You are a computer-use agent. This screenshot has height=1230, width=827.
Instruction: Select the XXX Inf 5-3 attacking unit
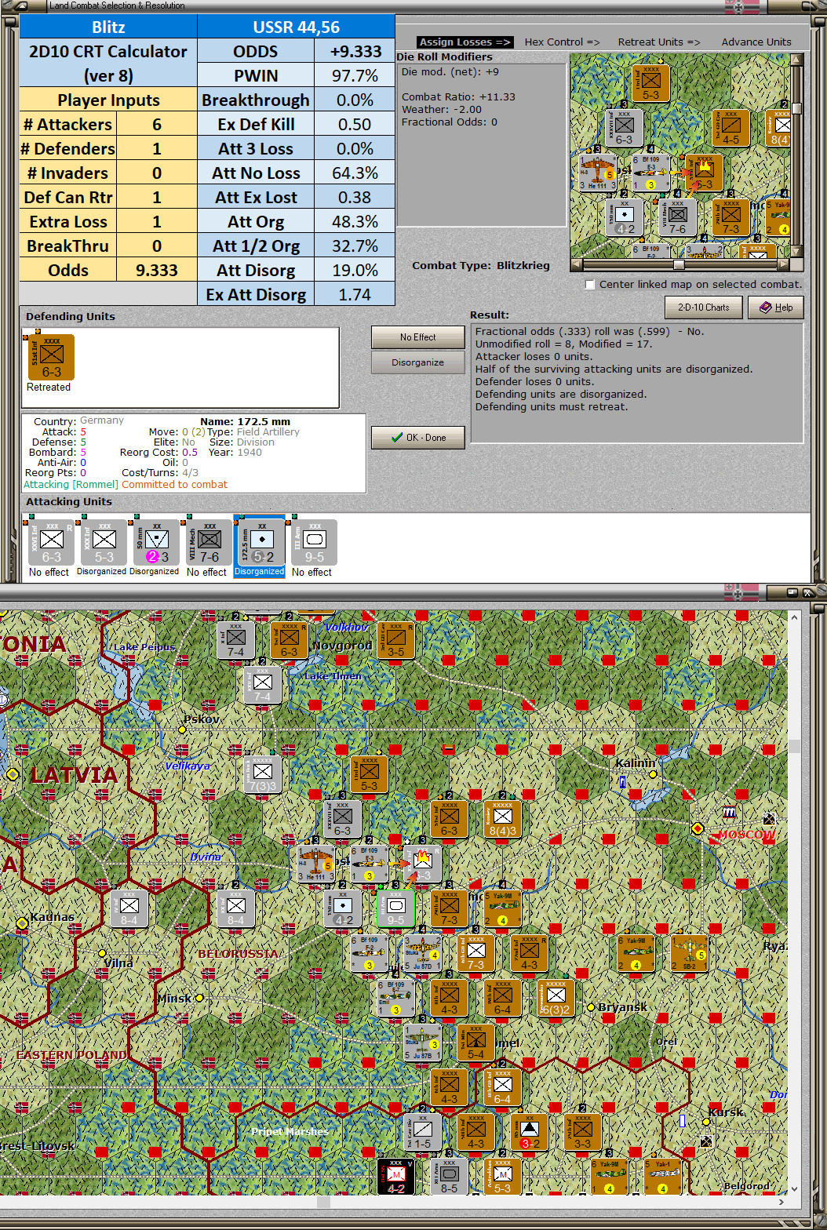pos(104,542)
